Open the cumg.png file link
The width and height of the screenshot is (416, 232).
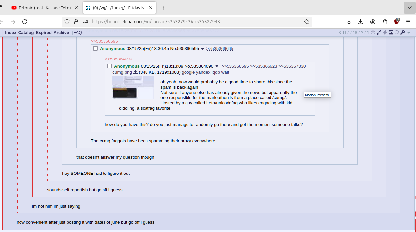click(x=122, y=72)
